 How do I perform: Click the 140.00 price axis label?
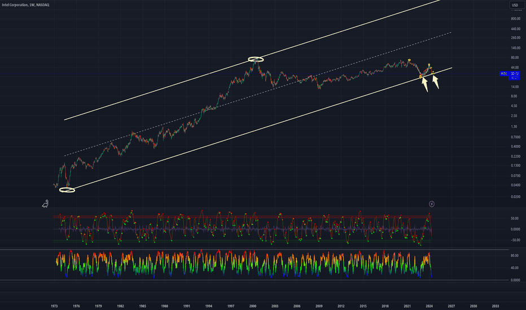pos(516,48)
